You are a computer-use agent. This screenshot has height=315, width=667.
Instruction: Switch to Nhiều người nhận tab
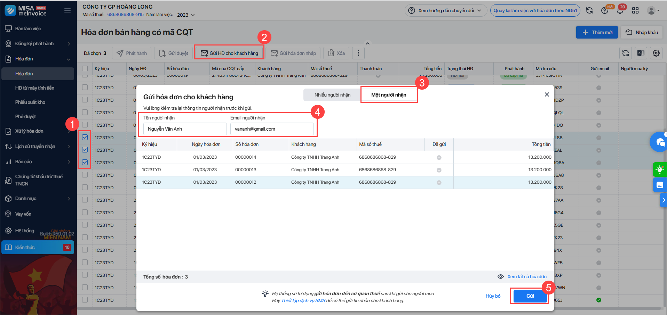(332, 95)
